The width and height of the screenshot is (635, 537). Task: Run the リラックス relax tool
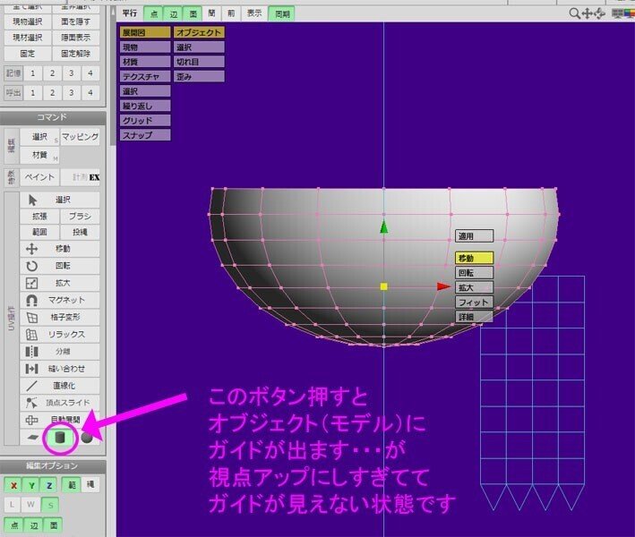(59, 334)
